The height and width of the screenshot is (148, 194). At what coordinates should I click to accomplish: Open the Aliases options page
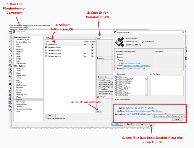coord(19,73)
